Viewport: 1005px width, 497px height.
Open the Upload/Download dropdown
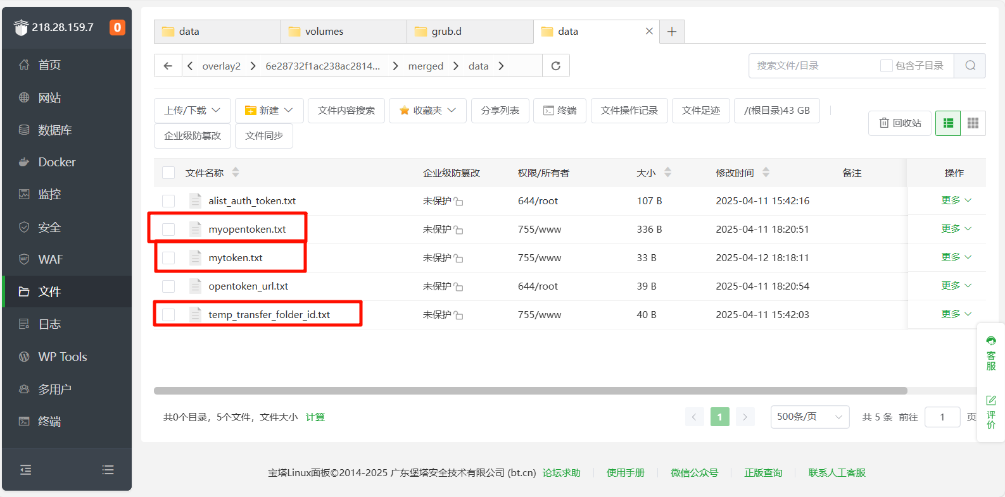pyautogui.click(x=192, y=111)
